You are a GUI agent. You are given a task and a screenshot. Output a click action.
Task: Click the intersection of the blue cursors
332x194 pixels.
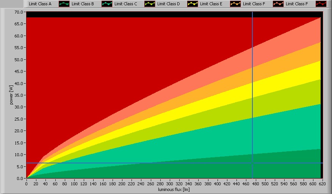click(252, 163)
